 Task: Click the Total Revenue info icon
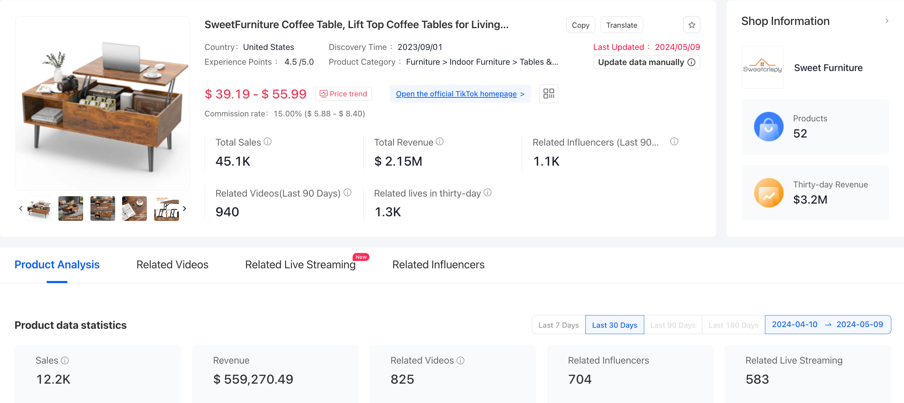tap(440, 142)
